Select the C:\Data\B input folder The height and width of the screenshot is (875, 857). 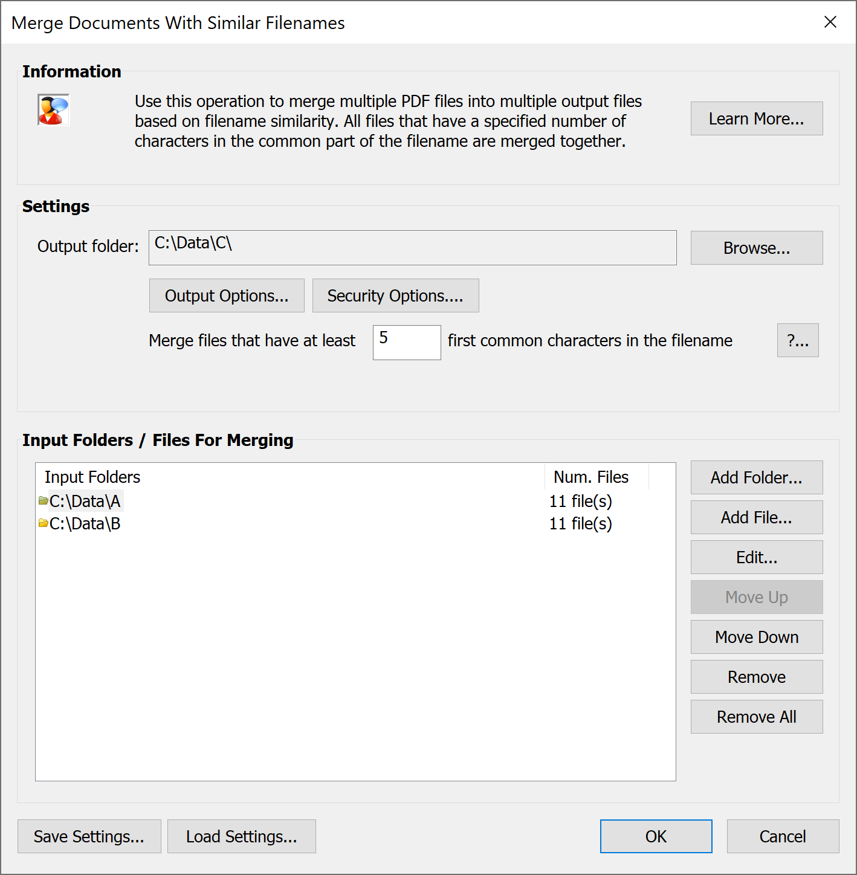[x=85, y=523]
